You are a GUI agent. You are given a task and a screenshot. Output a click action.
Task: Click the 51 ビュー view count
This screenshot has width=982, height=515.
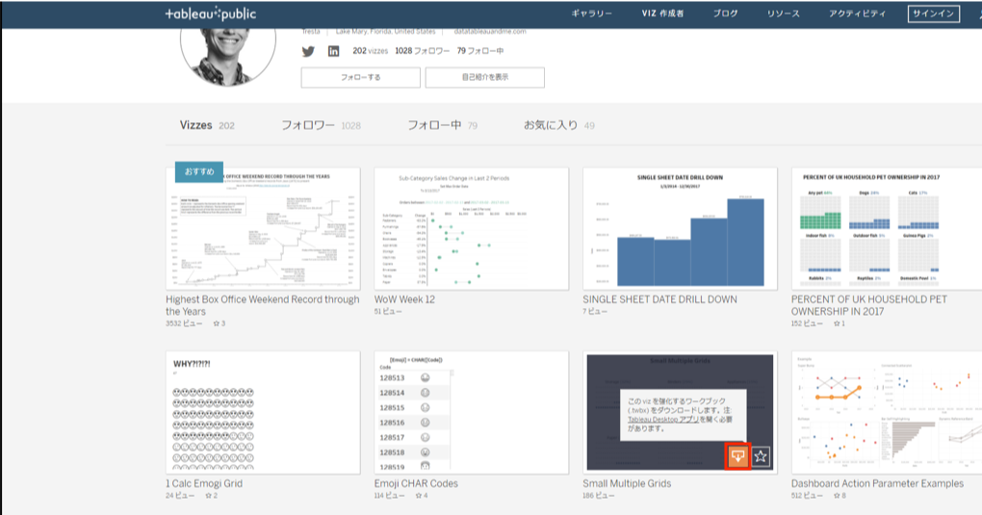point(388,311)
